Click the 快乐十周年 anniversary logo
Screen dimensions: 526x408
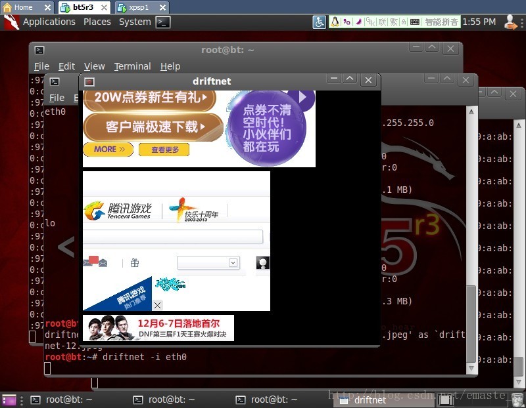click(x=193, y=210)
